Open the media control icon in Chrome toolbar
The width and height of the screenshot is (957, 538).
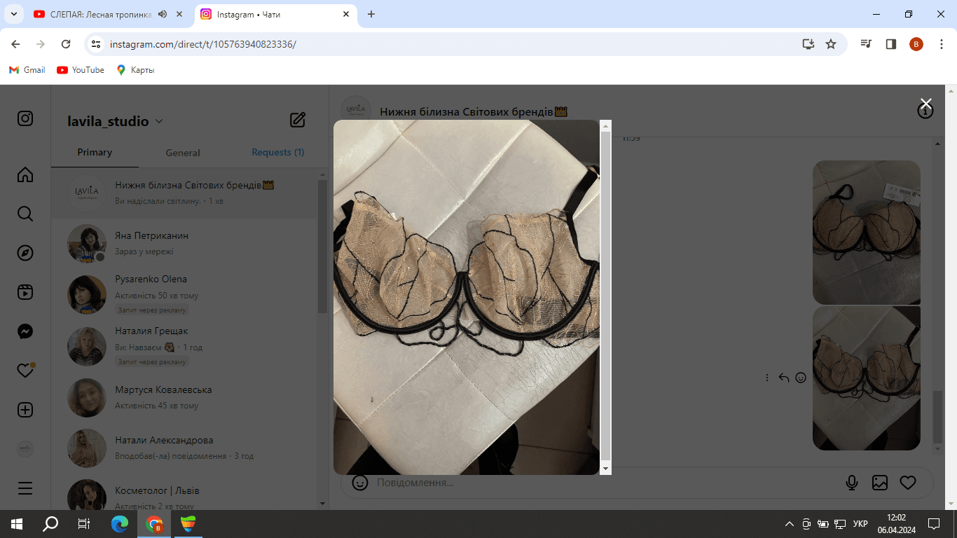coord(867,44)
